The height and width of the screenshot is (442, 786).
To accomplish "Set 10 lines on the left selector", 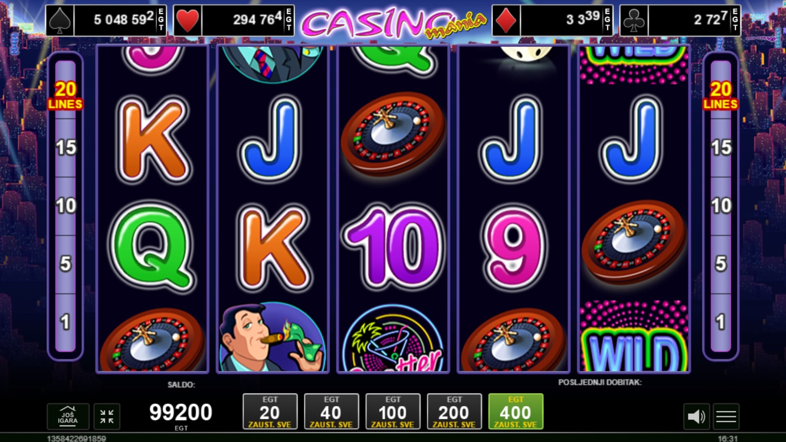I will (x=66, y=206).
